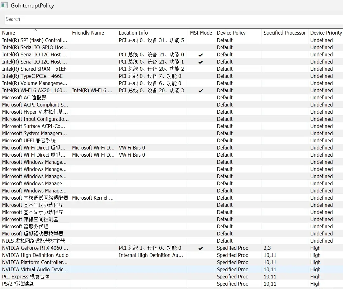
Task: Select Microsoft AC 适配器 row
Action: [x=171, y=98]
